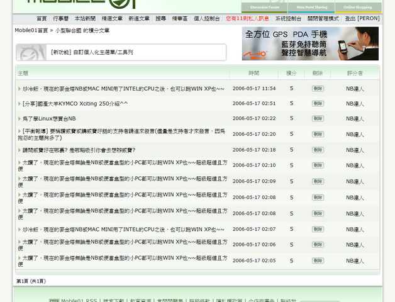Click the green arrow beside 為了學Linux想買台NB
Image resolution: width=395 pixels, height=302 pixels.
[19, 118]
